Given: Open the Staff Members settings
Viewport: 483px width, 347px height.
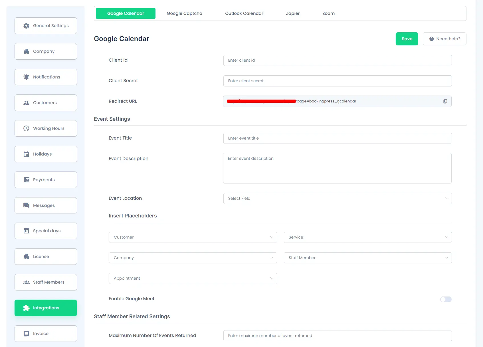Looking at the screenshot, I should tap(46, 282).
